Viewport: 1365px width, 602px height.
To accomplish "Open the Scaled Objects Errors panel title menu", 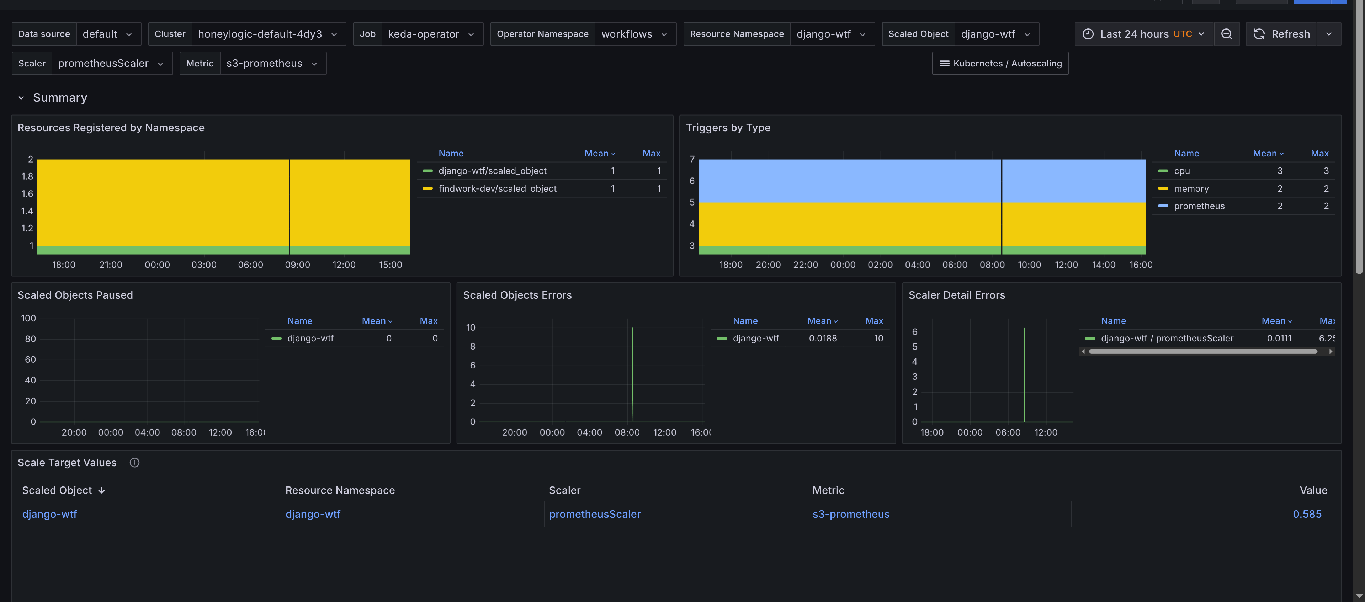I will coord(517,295).
